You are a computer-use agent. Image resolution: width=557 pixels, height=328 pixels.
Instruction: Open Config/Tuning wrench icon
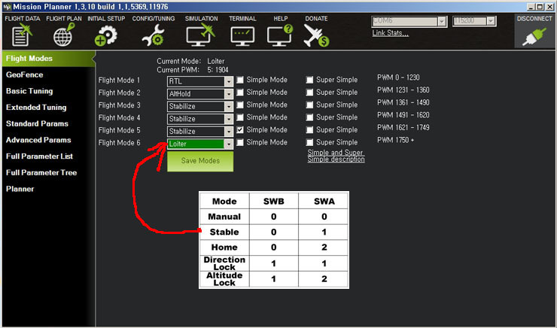pyautogui.click(x=153, y=35)
